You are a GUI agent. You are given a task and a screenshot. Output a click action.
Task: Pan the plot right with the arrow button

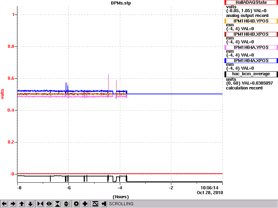click(13, 204)
